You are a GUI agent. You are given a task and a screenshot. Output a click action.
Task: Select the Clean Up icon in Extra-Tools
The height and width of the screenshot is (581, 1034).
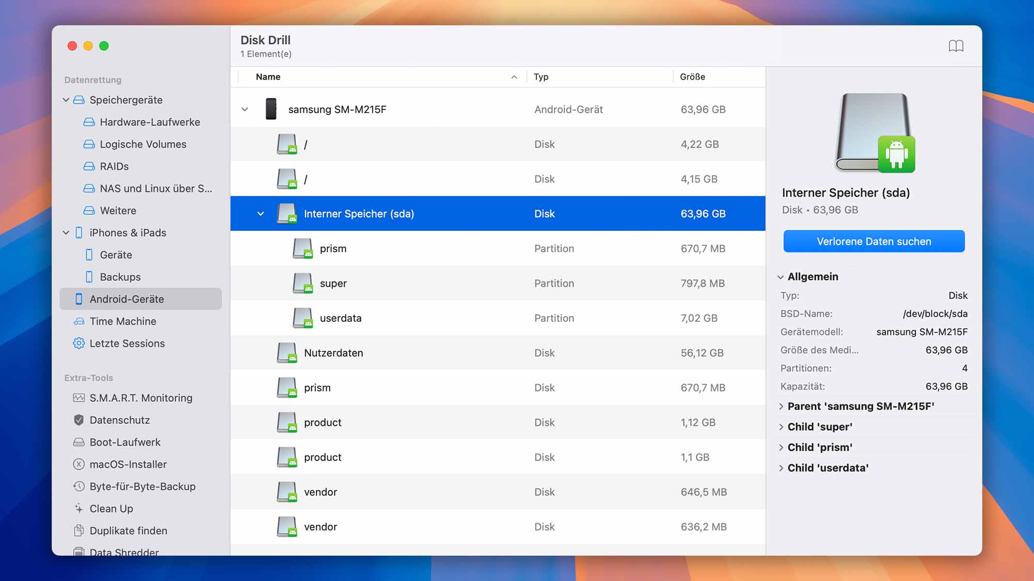[78, 508]
